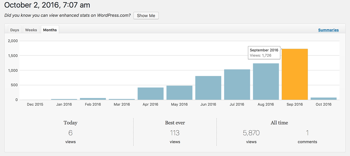Click the Feb 2016 axis label
This screenshot has width=350, height=156.
click(93, 105)
